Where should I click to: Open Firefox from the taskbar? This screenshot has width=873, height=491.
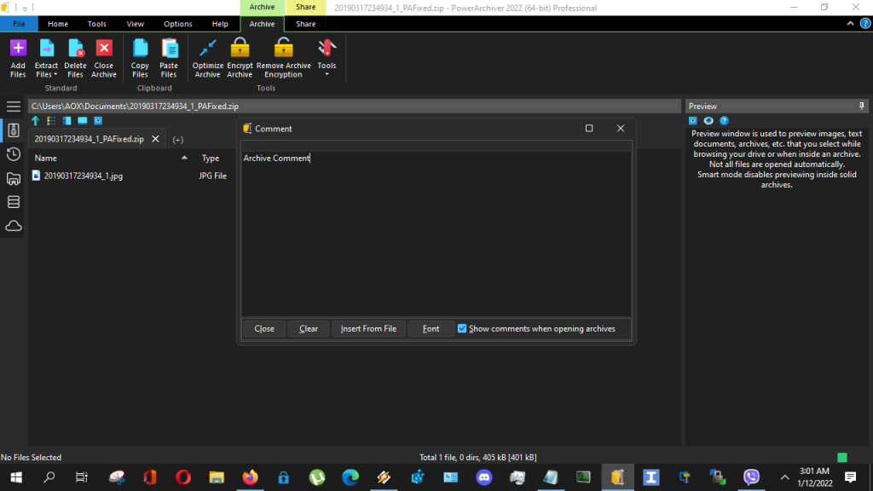250,477
